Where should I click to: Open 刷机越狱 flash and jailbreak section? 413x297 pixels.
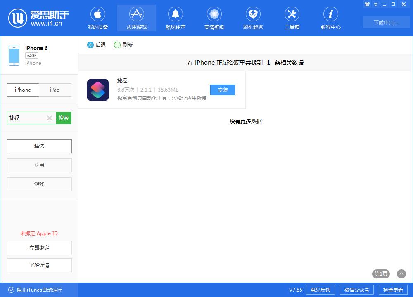[x=253, y=19]
